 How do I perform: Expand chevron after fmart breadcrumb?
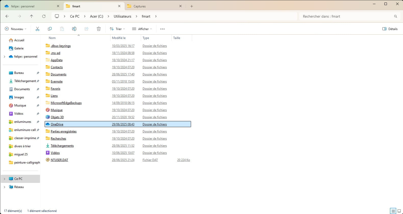[x=156, y=16]
